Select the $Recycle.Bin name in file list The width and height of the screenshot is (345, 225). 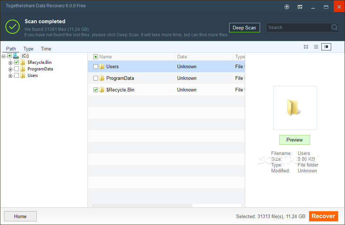pyautogui.click(x=120, y=90)
